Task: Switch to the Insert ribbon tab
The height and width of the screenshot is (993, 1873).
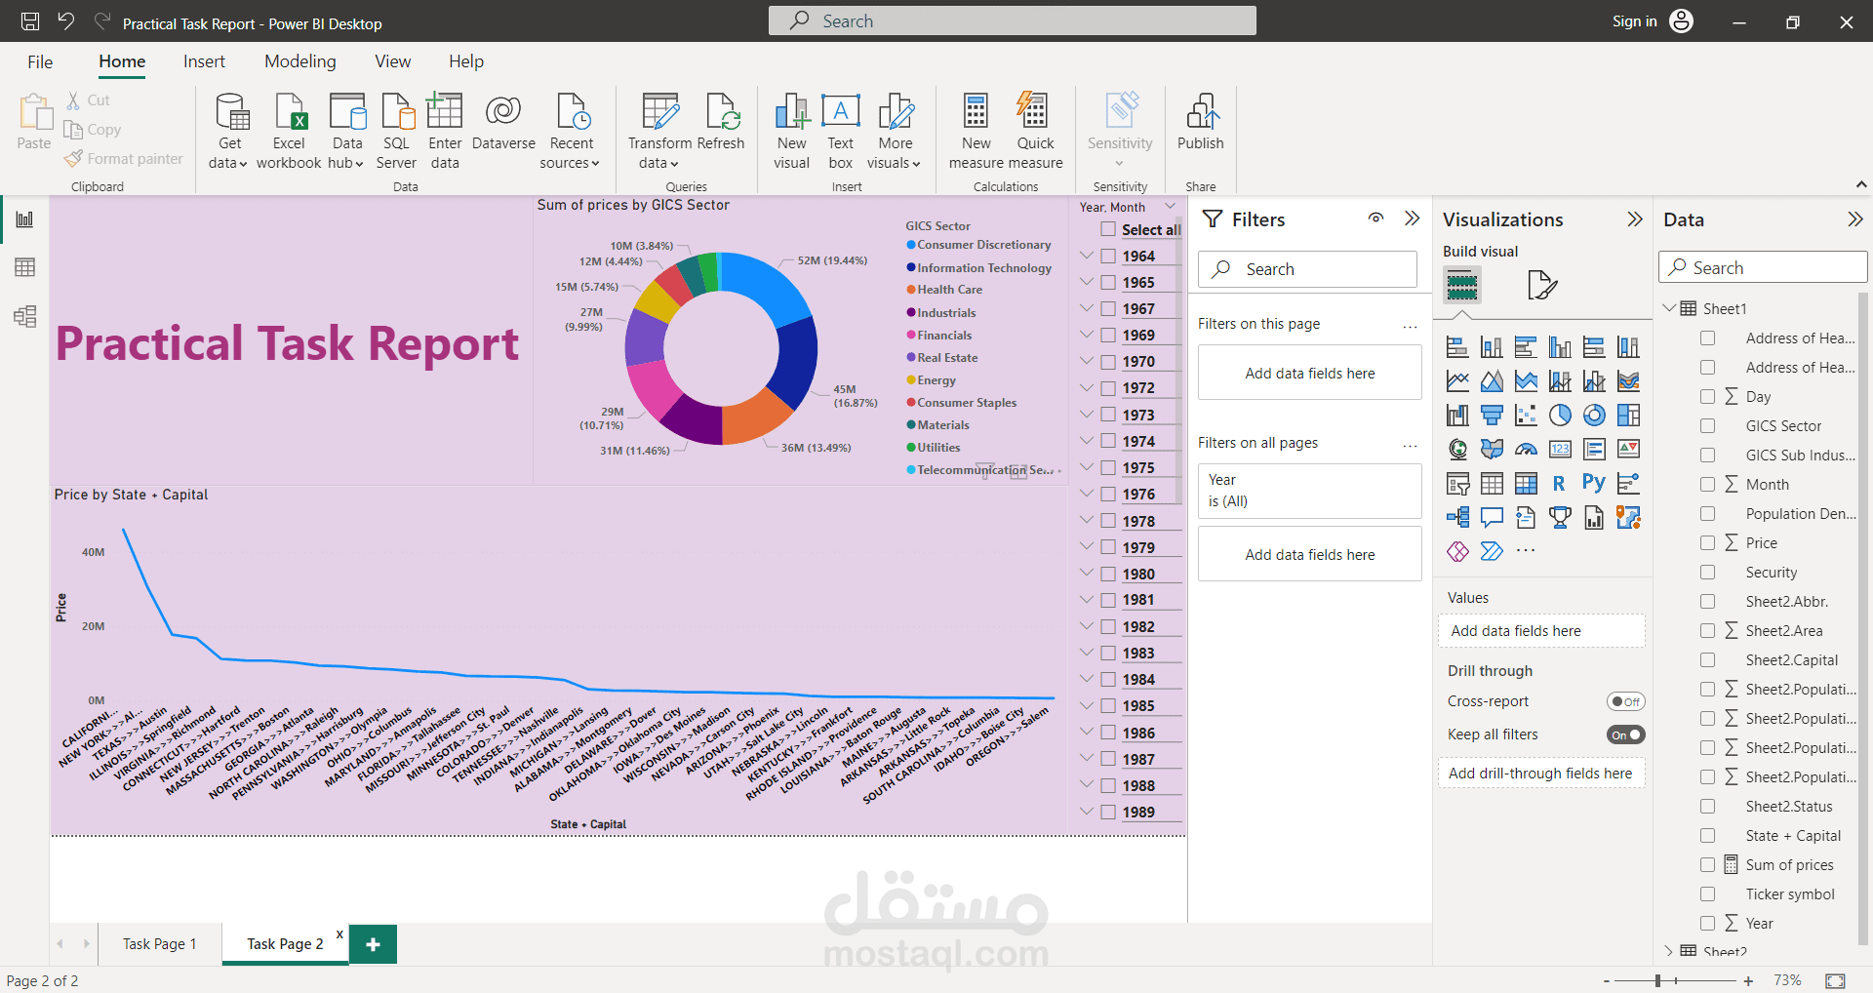Action: click(204, 61)
